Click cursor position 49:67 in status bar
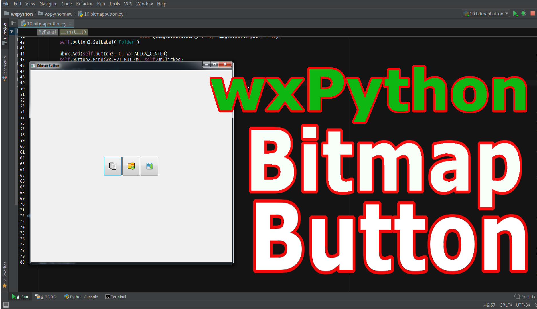Screen dimensions: 537x309 click(x=490, y=305)
